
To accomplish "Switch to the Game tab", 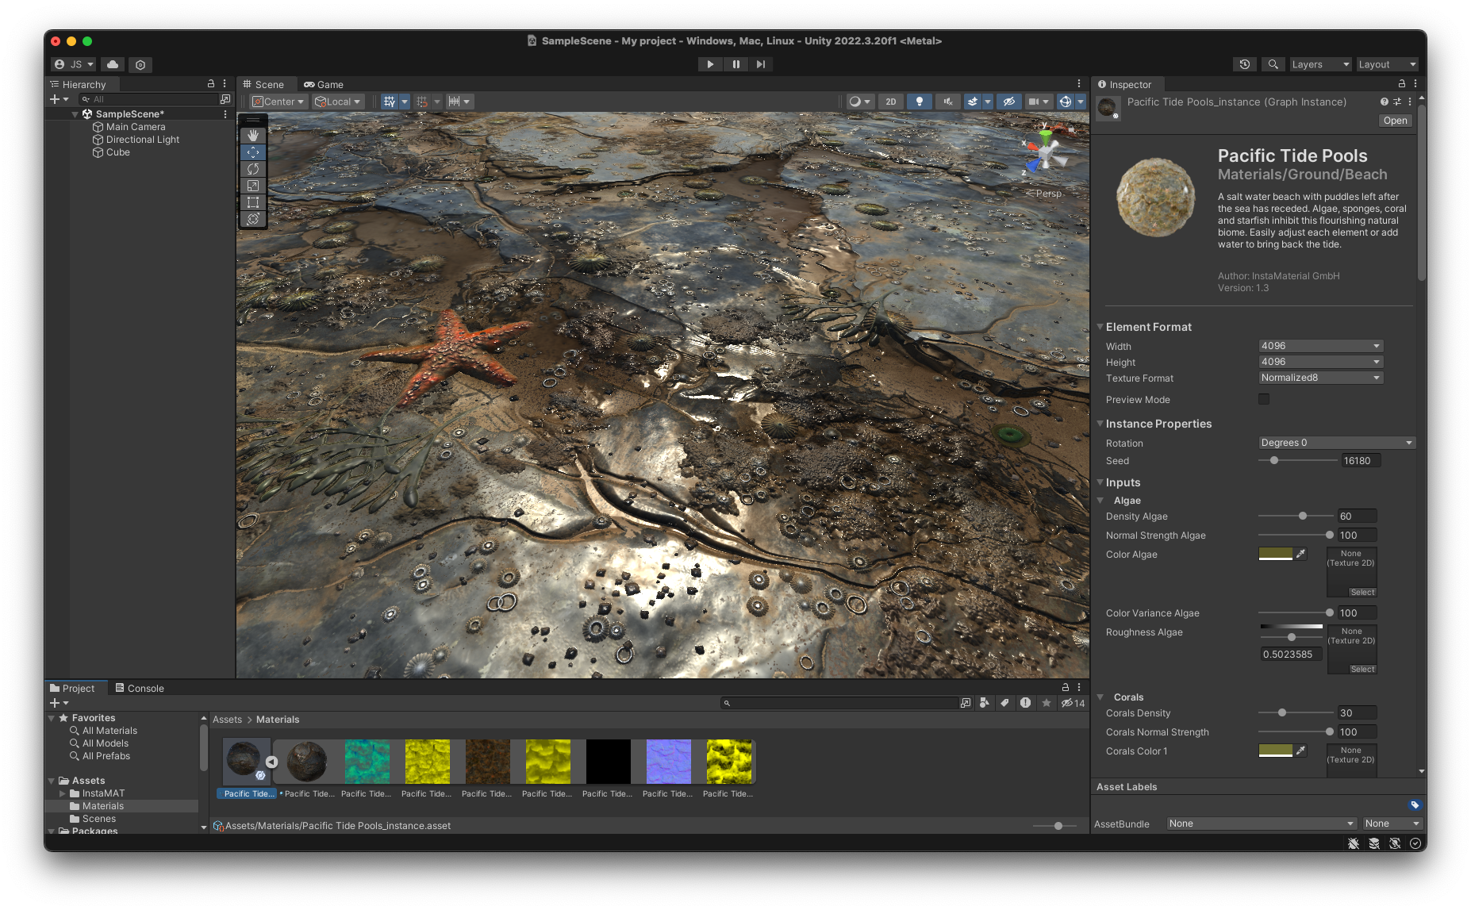I will coord(324,84).
